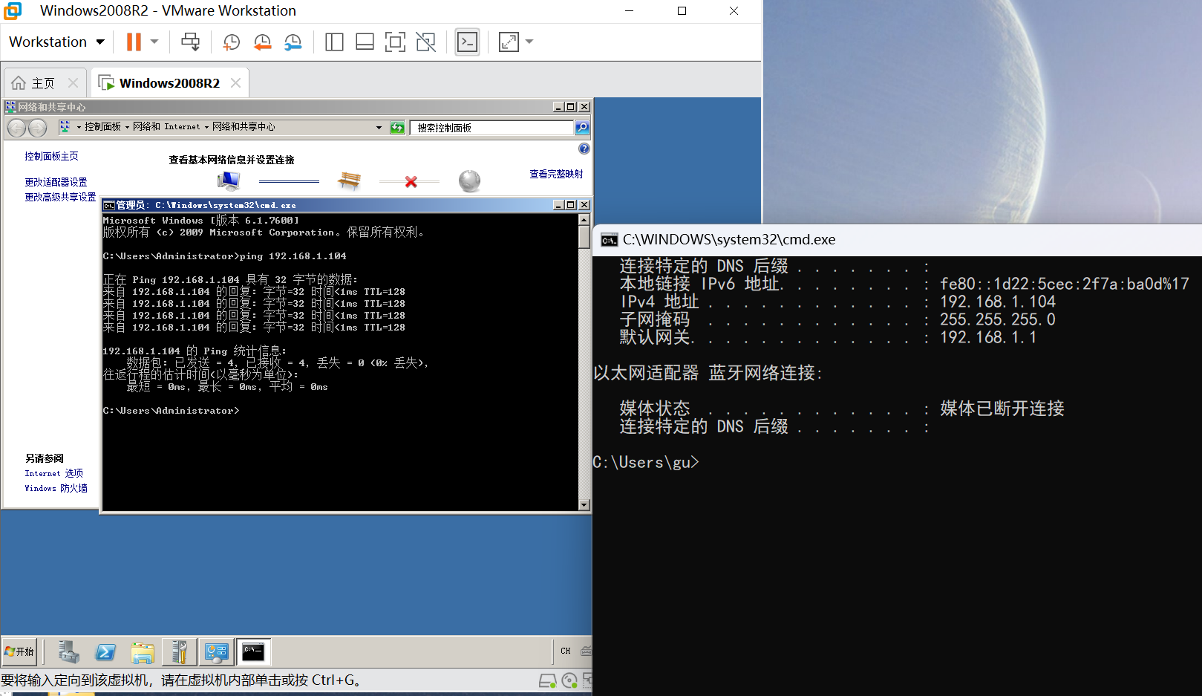Open Internet 选项 link
This screenshot has width=1202, height=696.
click(x=54, y=473)
